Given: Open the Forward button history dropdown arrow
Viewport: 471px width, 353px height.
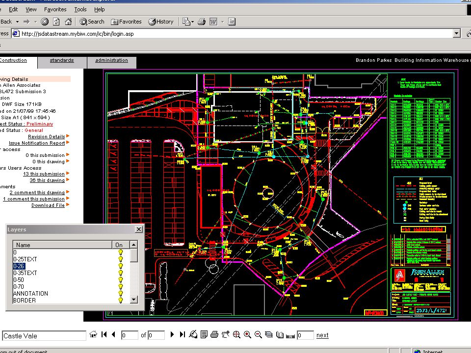Looking at the screenshot, I should pyautogui.click(x=35, y=22).
